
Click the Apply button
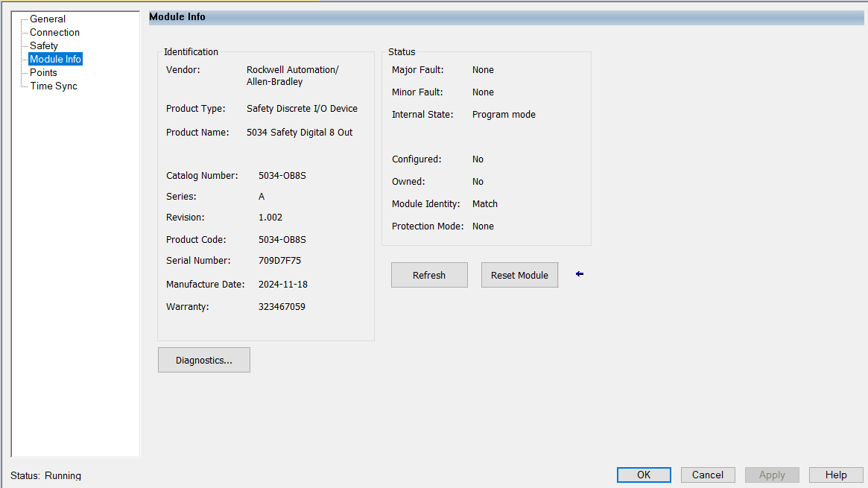tap(772, 475)
